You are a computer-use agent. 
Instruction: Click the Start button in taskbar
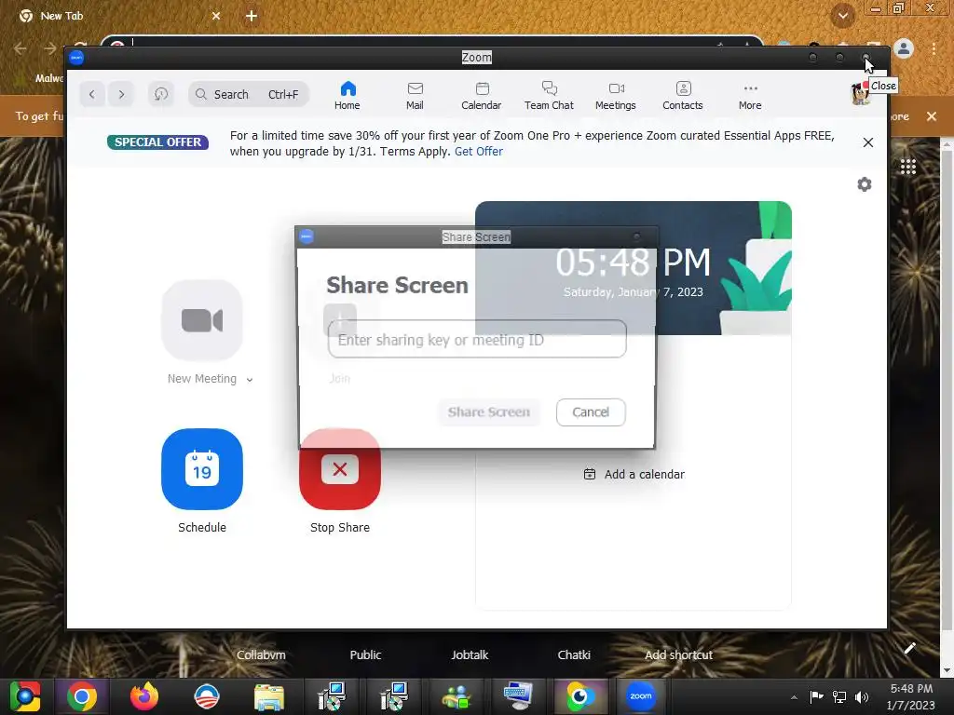coord(24,696)
